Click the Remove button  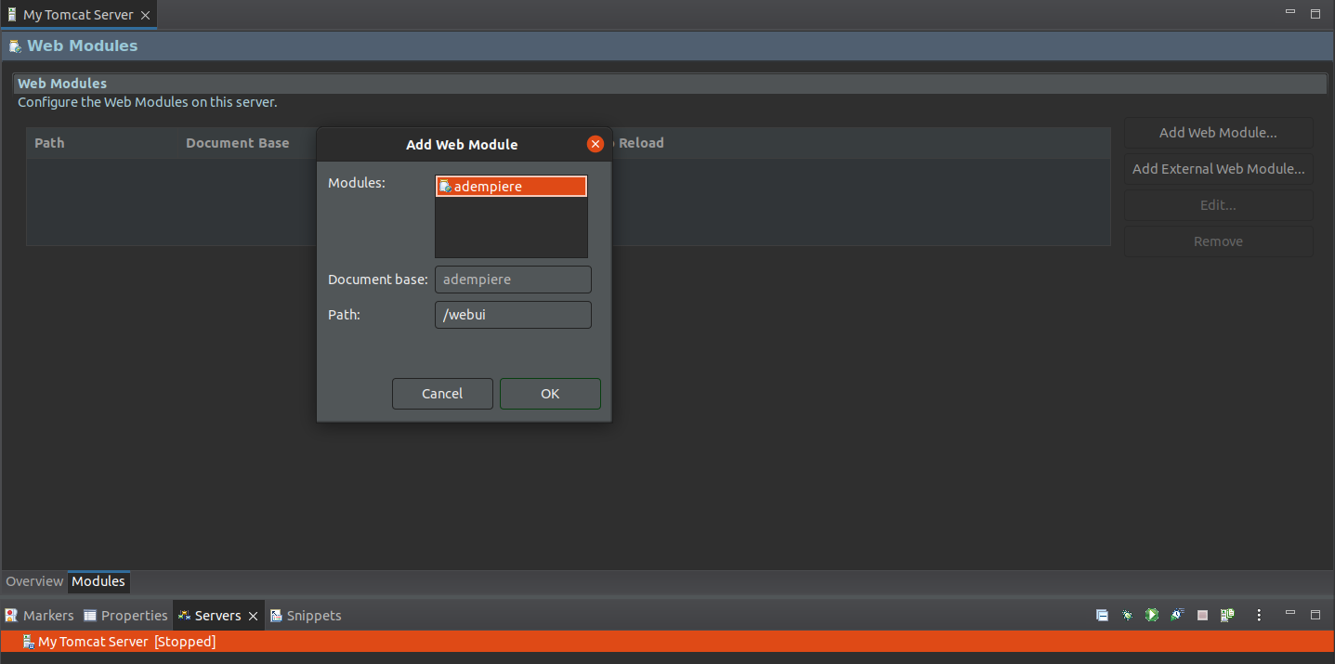(x=1218, y=241)
